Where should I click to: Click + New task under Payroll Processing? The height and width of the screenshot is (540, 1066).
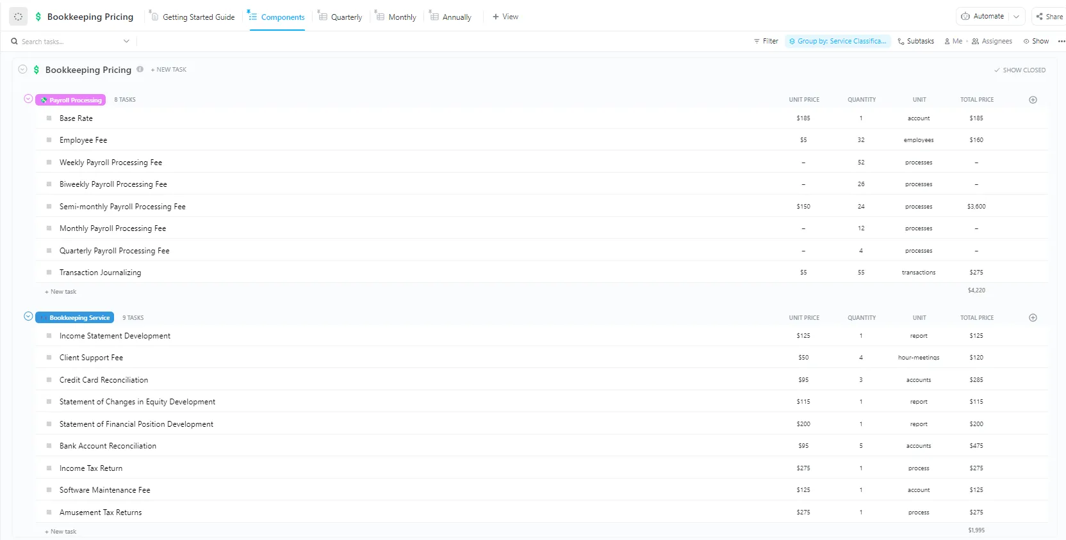(60, 292)
